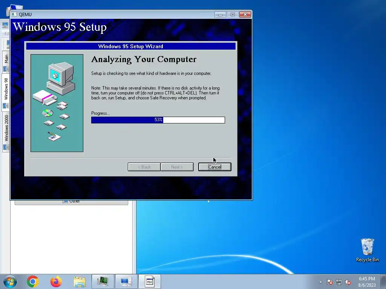This screenshot has width=386, height=289.
Task: Open Action Center flag icon
Action: point(330,282)
